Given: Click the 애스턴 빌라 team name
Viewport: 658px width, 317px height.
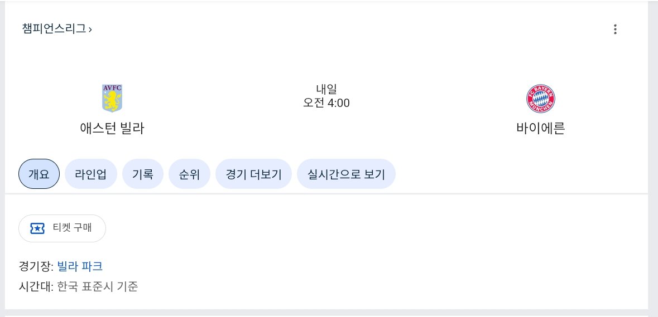Looking at the screenshot, I should (112, 129).
